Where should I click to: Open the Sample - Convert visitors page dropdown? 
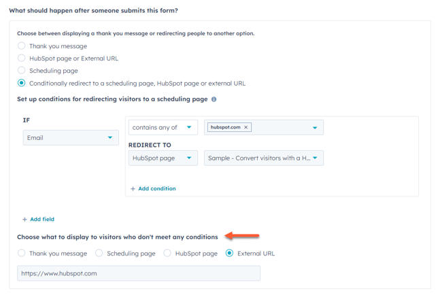pyautogui.click(x=264, y=158)
